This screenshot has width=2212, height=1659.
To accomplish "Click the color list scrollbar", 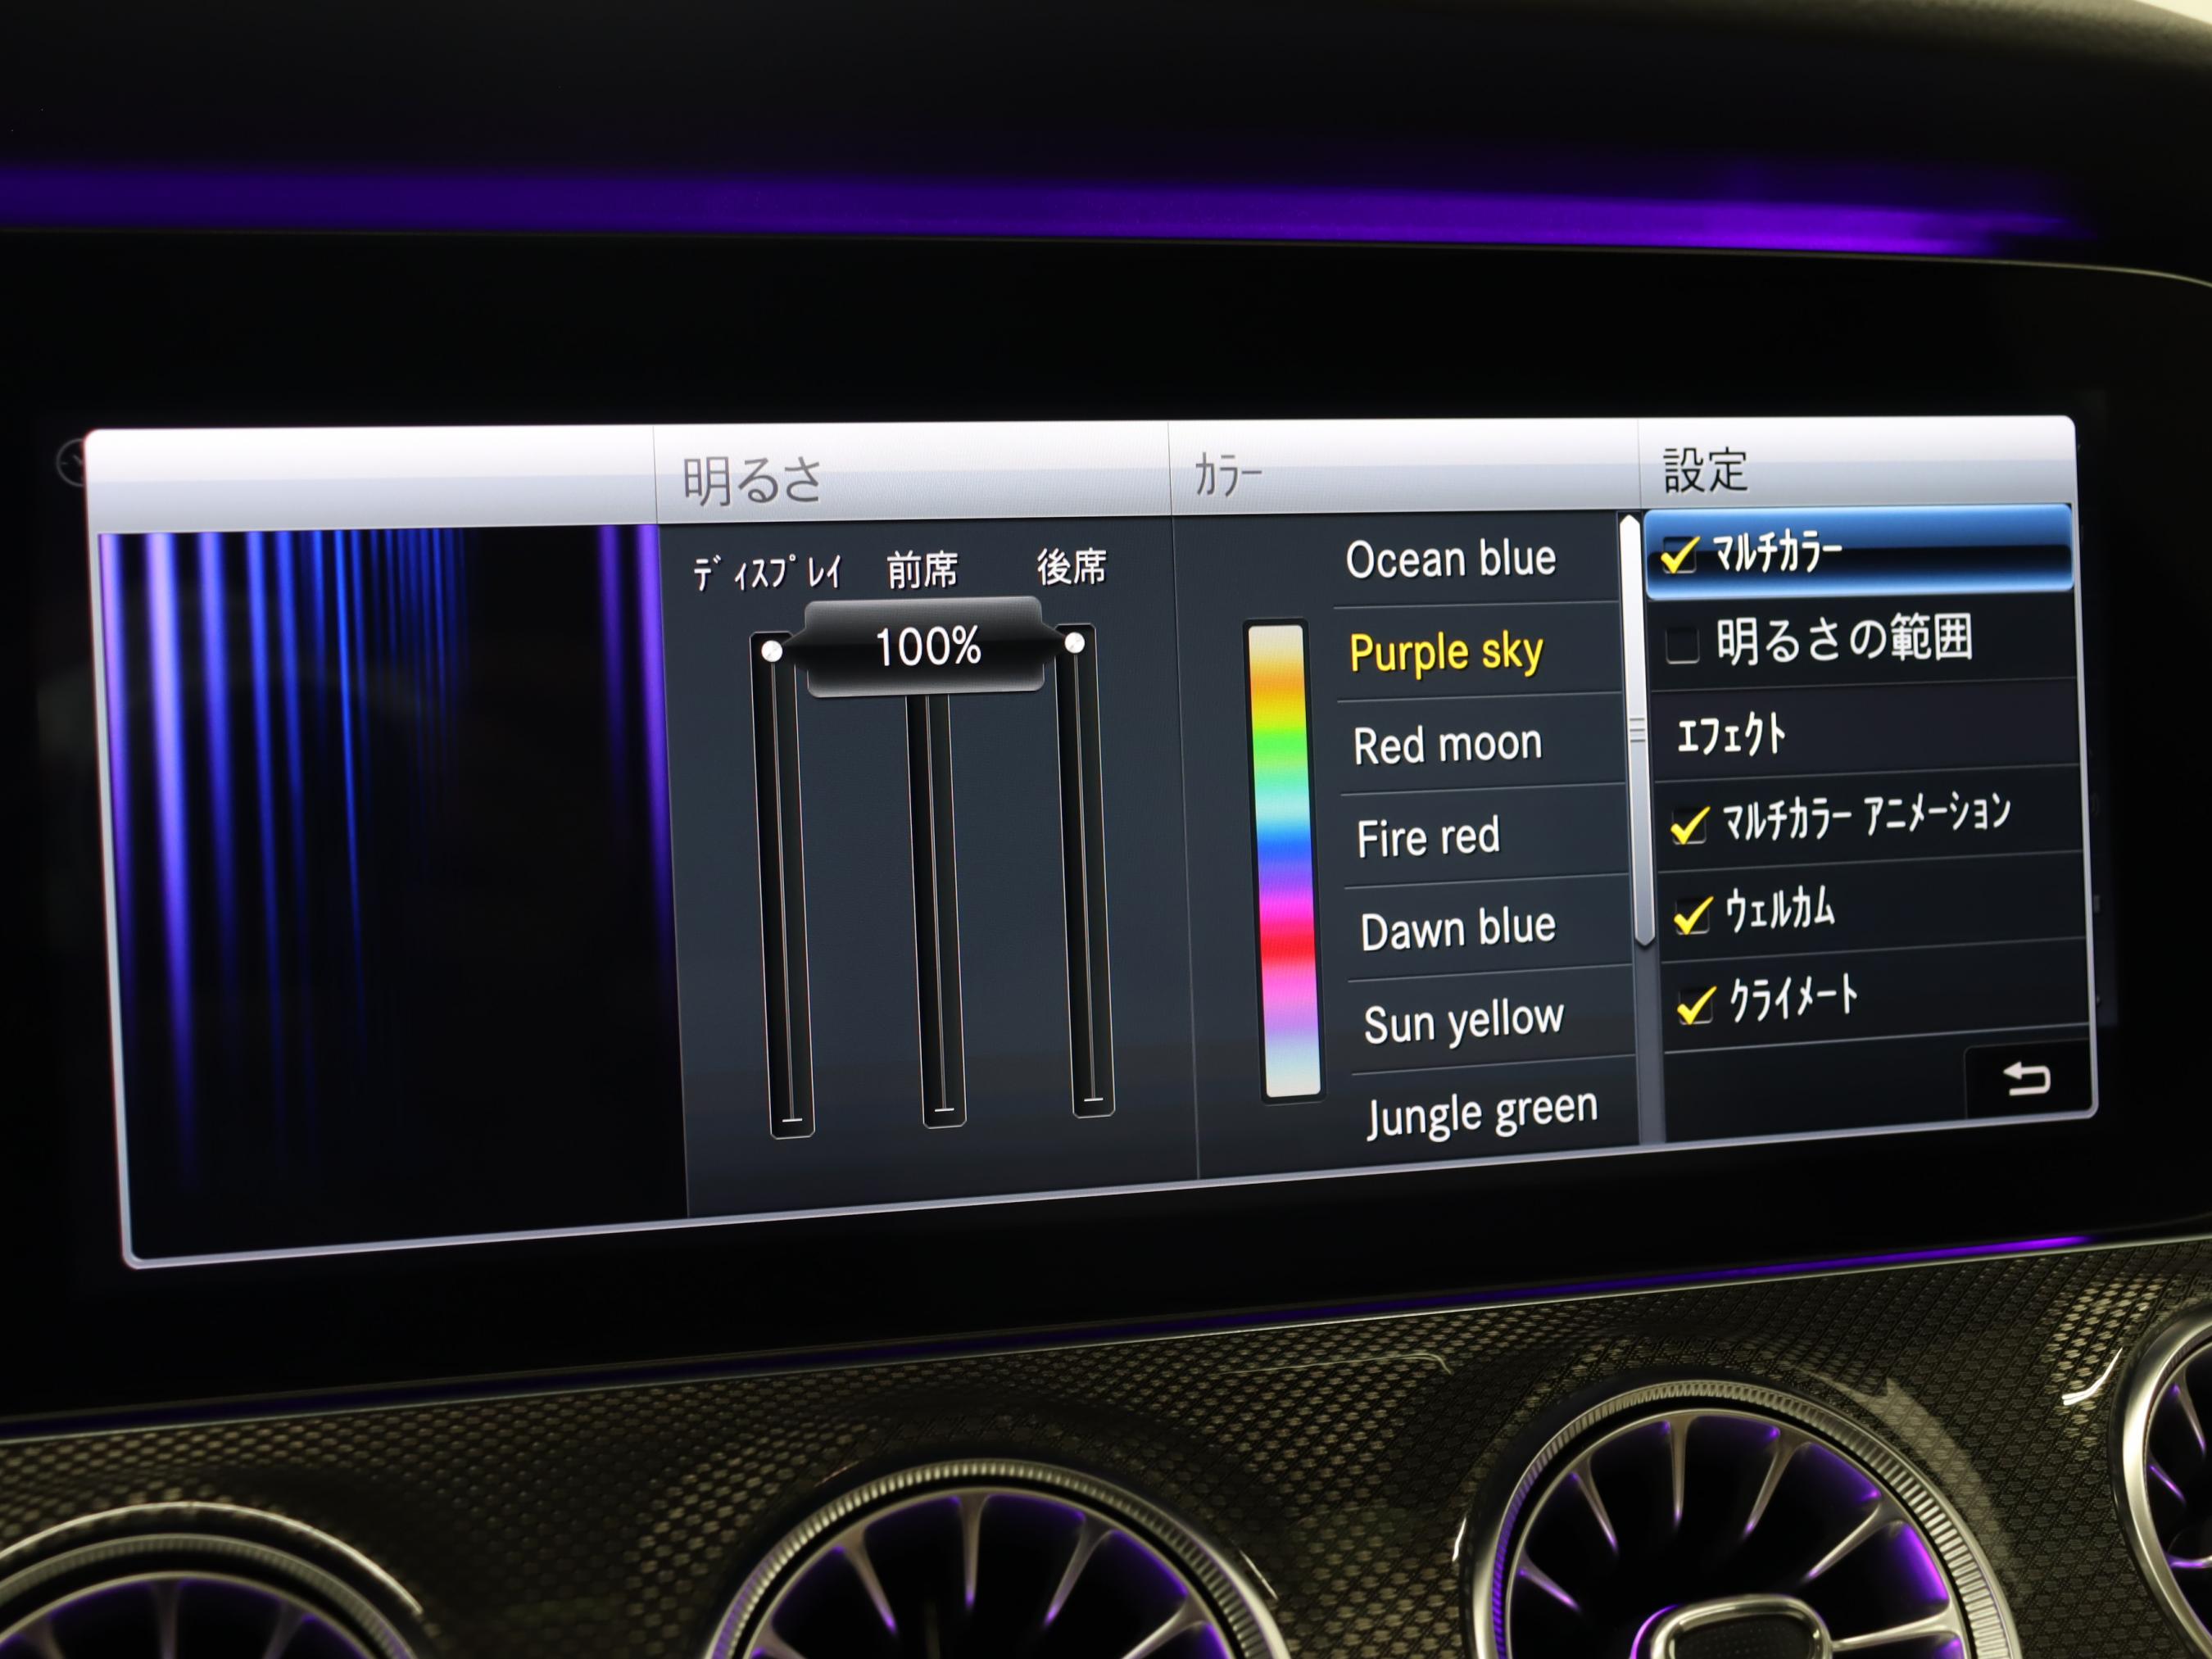I will (1637, 730).
